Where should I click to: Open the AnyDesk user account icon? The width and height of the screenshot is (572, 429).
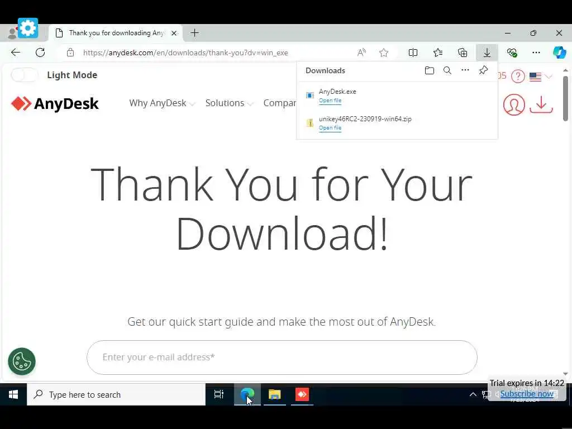(x=514, y=104)
